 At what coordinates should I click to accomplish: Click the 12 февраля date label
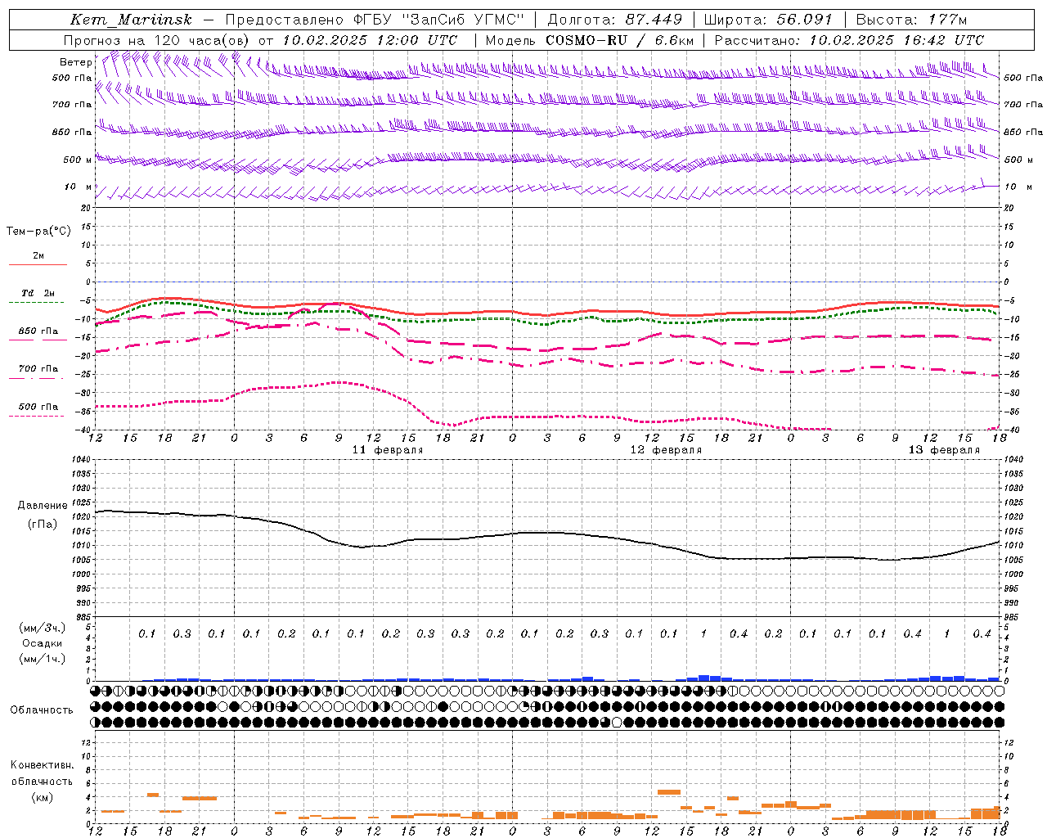[666, 450]
